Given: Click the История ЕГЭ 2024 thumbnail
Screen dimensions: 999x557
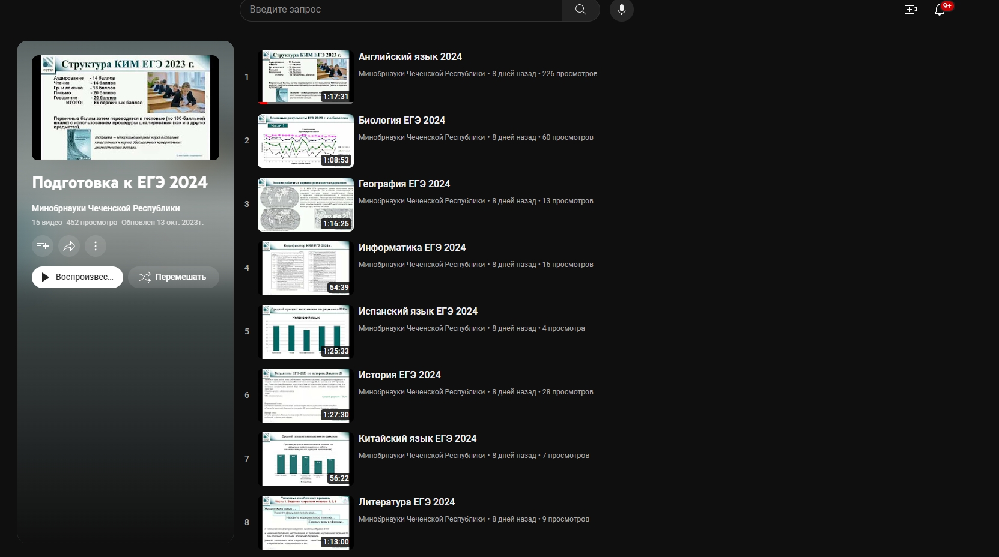Looking at the screenshot, I should [305, 396].
